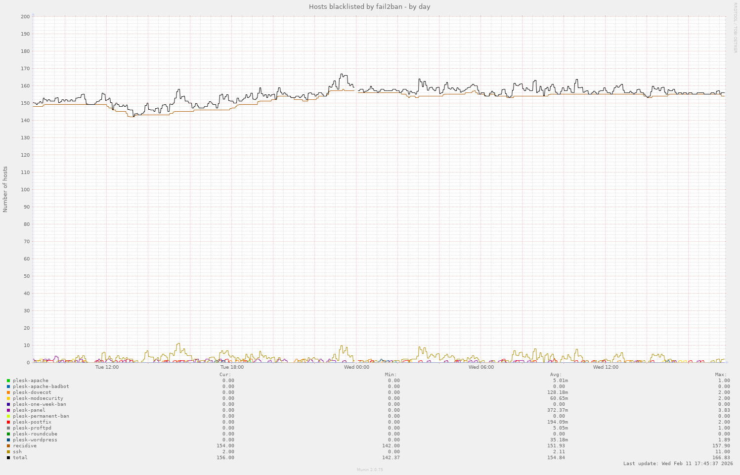
Task: Select the ssh legend label
Action: pos(17,452)
